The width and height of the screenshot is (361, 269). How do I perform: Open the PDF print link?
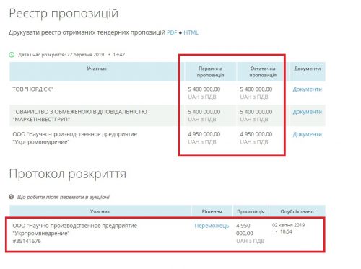point(172,32)
